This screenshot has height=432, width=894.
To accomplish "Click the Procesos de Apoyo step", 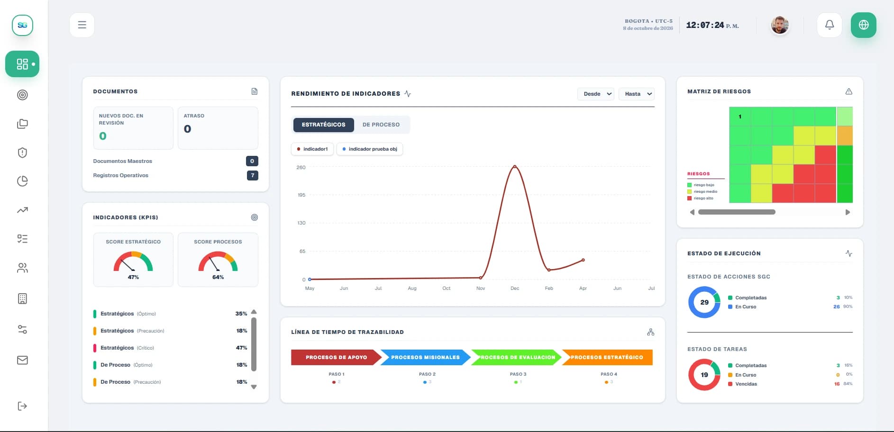I will pos(336,357).
